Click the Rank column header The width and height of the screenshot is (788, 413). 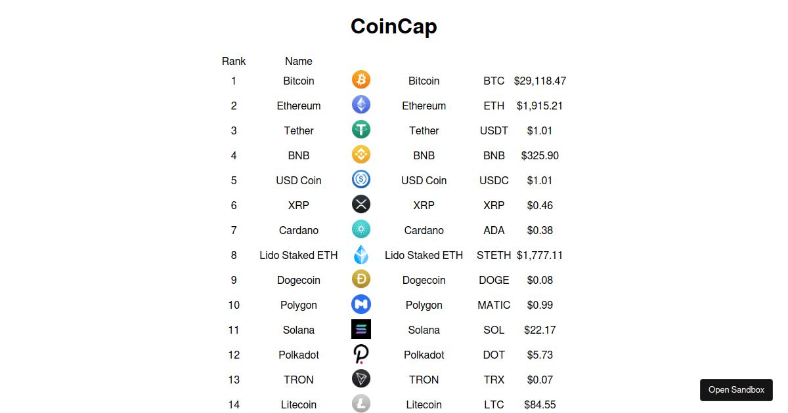click(234, 61)
